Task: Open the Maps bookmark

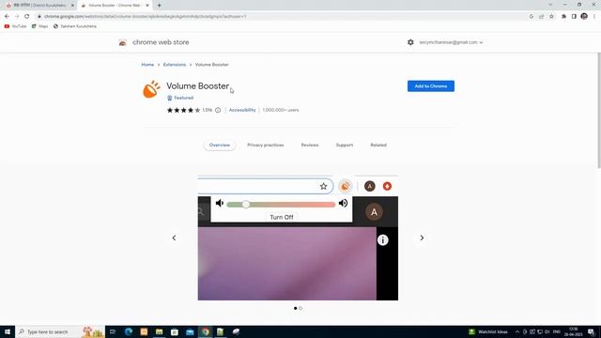Action: click(x=39, y=26)
